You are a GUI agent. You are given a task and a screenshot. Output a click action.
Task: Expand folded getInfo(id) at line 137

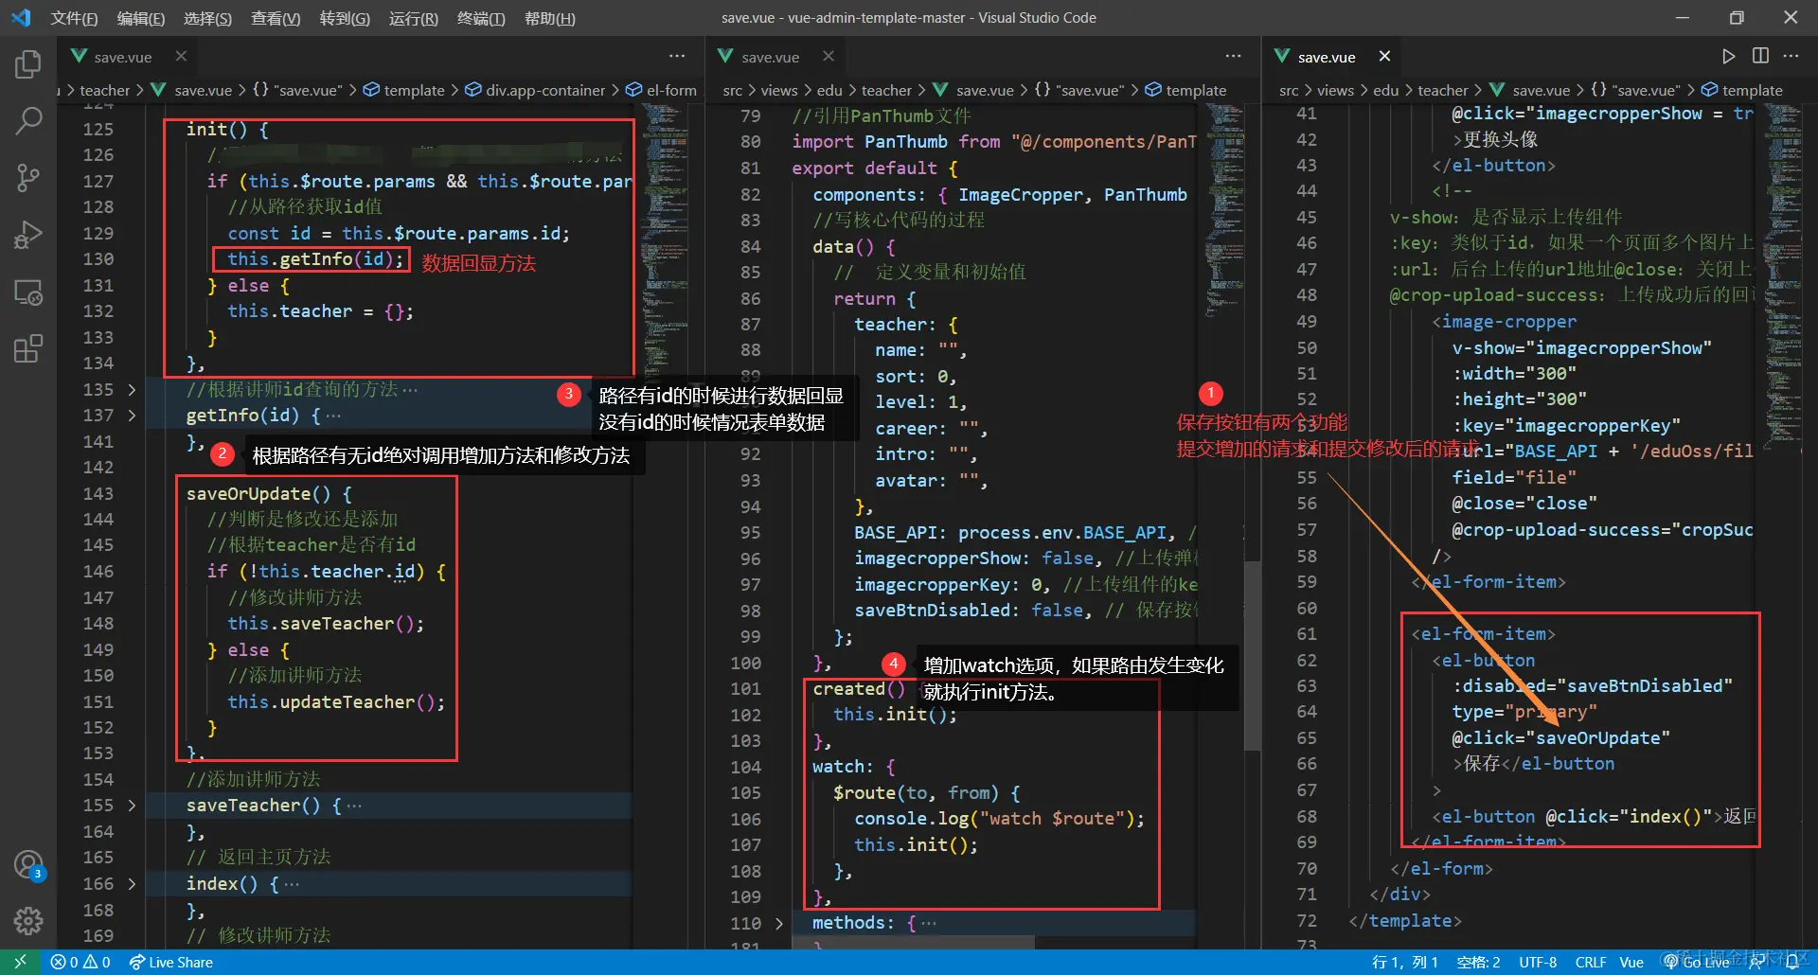point(132,415)
